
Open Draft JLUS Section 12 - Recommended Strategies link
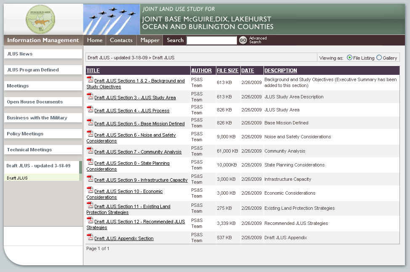coord(136,224)
